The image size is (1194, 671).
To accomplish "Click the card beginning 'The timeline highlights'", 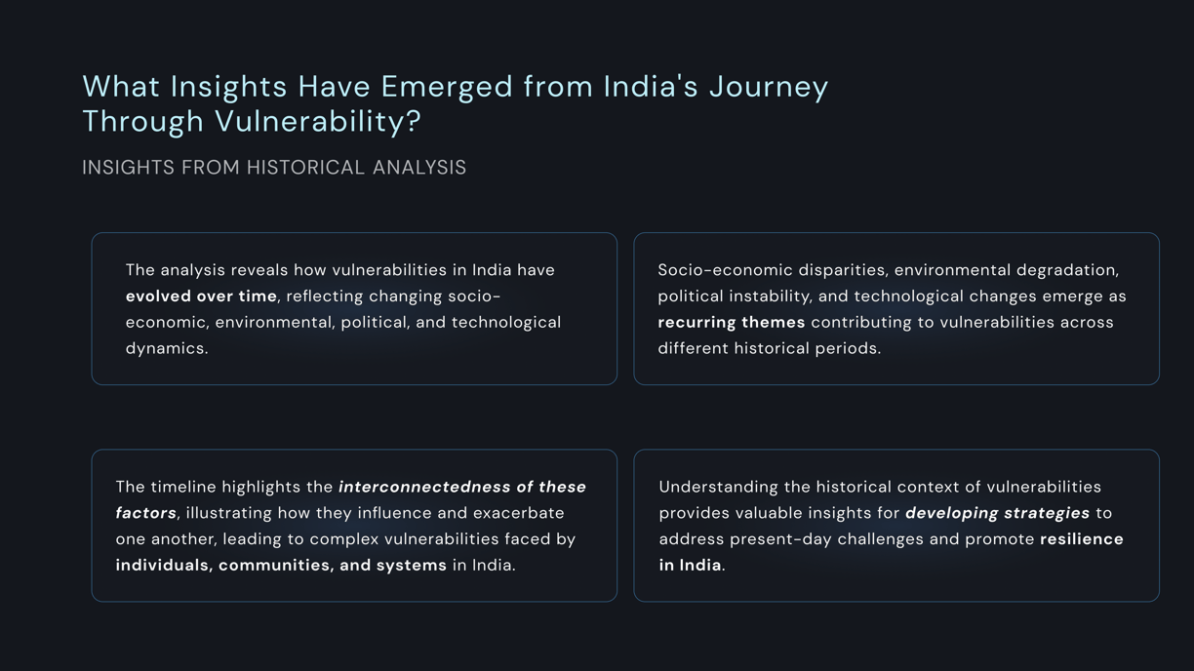I will tap(354, 526).
